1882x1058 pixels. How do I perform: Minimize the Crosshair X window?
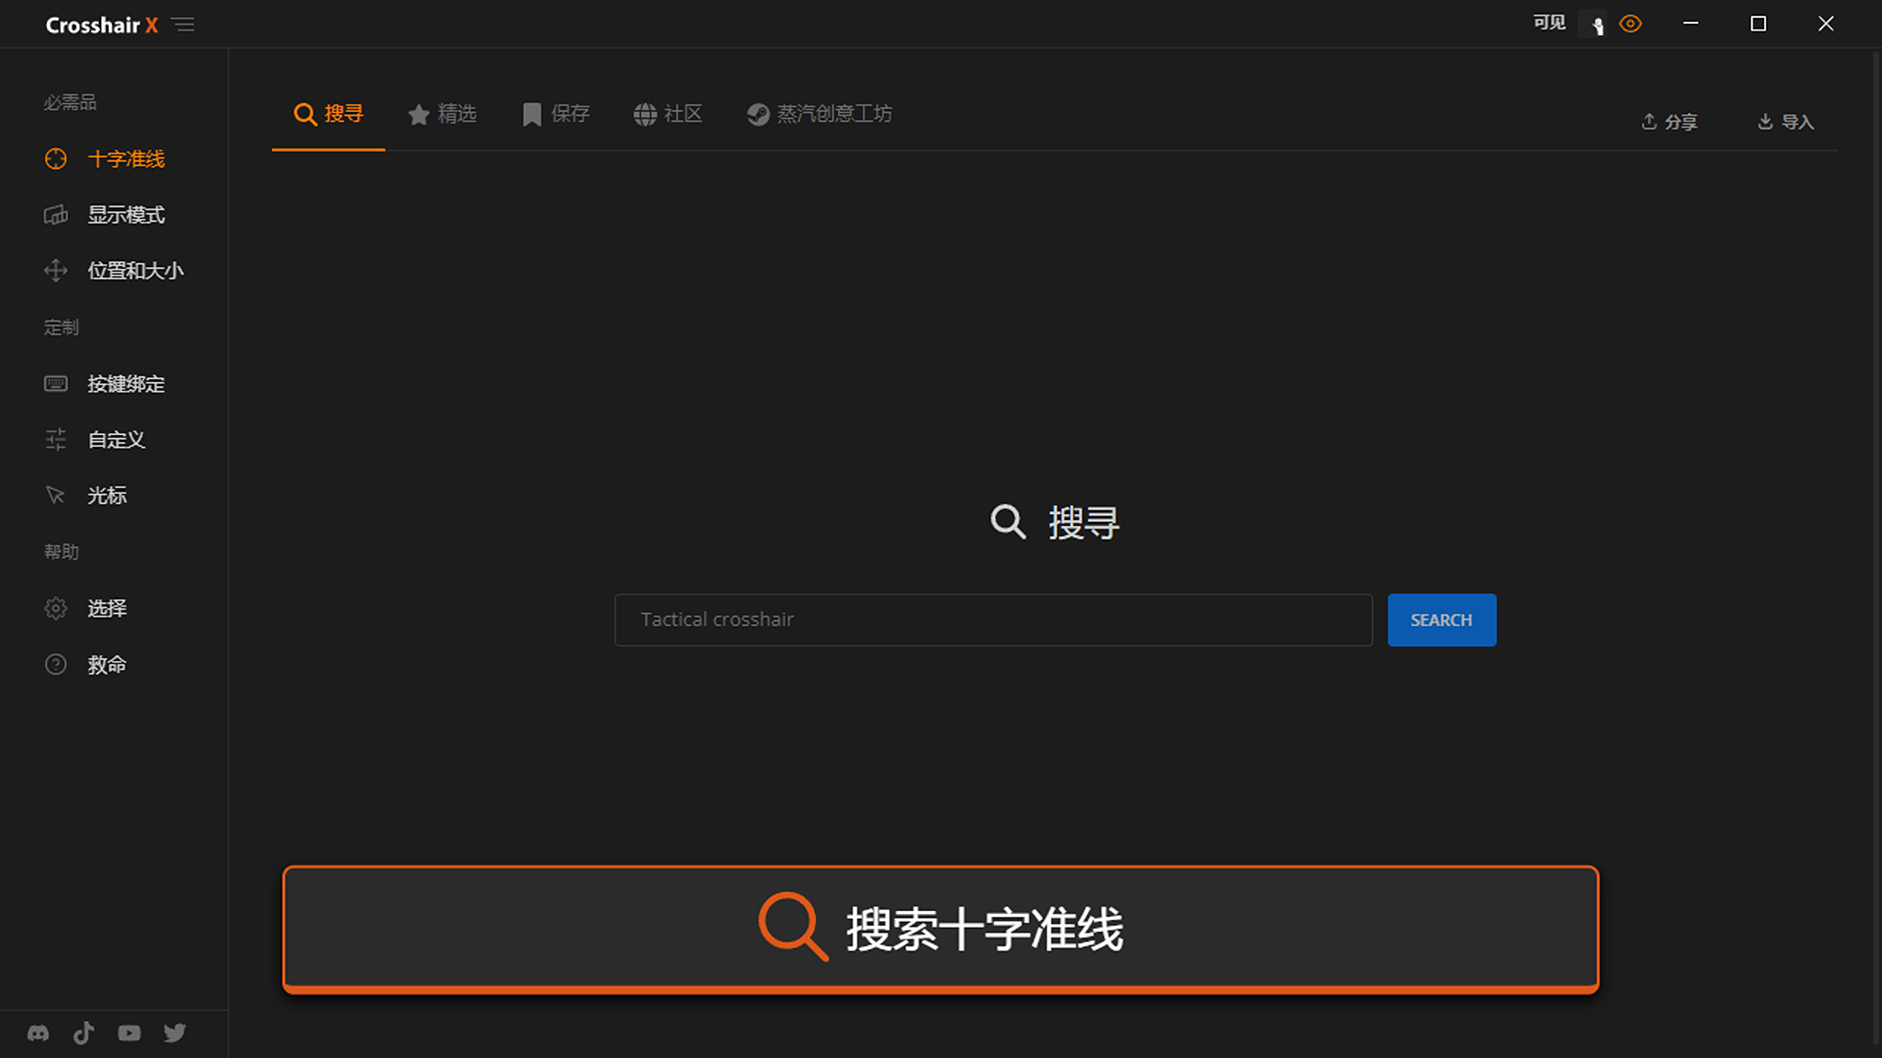(1691, 24)
